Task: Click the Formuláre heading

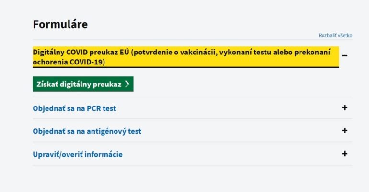Action: (x=60, y=24)
